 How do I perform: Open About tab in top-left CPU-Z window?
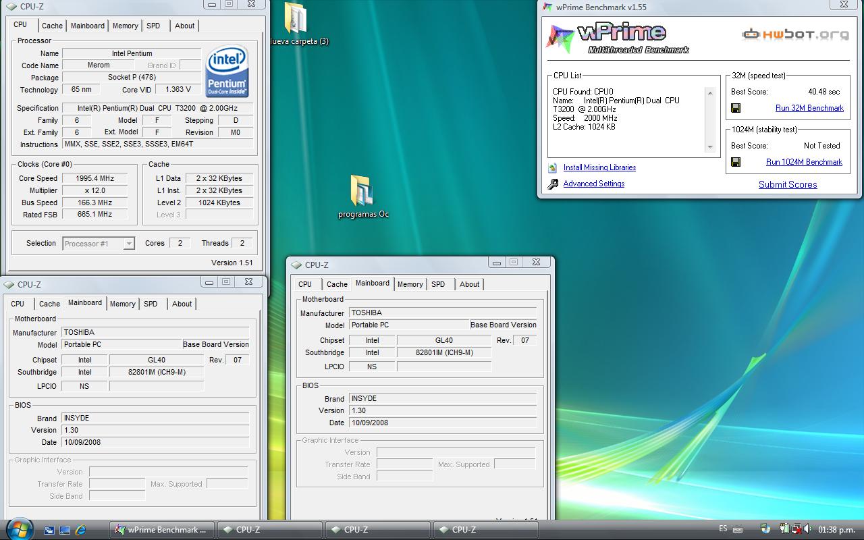pos(185,26)
